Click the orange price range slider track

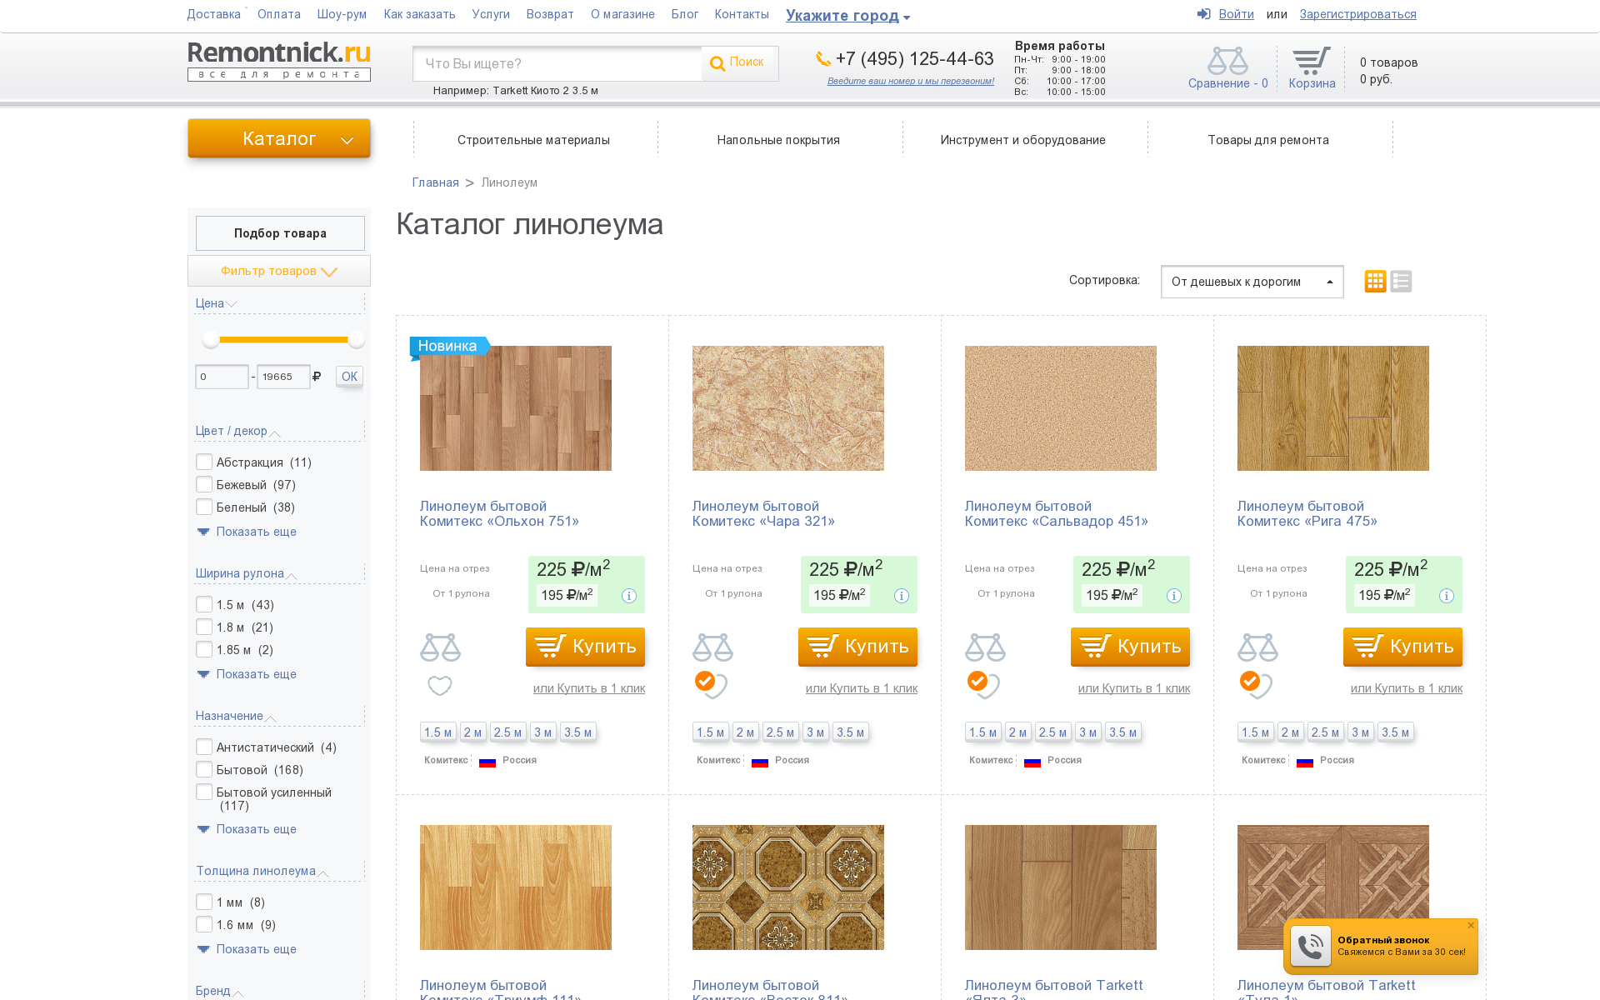tap(283, 339)
